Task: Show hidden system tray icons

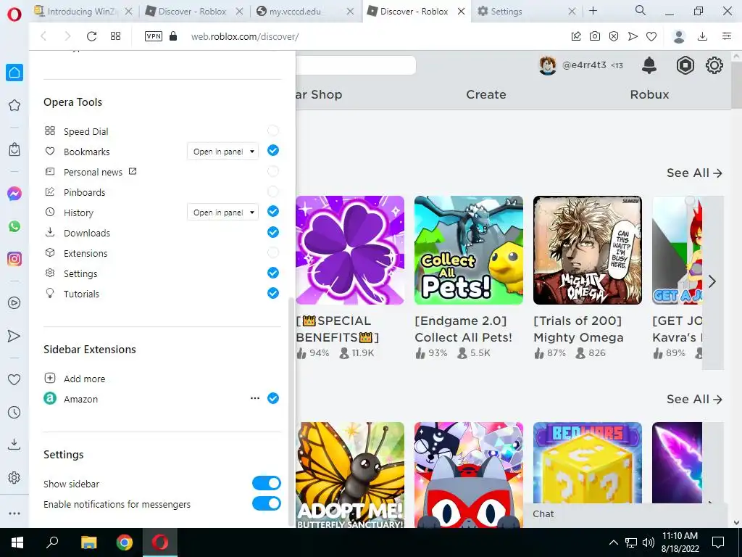Action: pos(613,542)
